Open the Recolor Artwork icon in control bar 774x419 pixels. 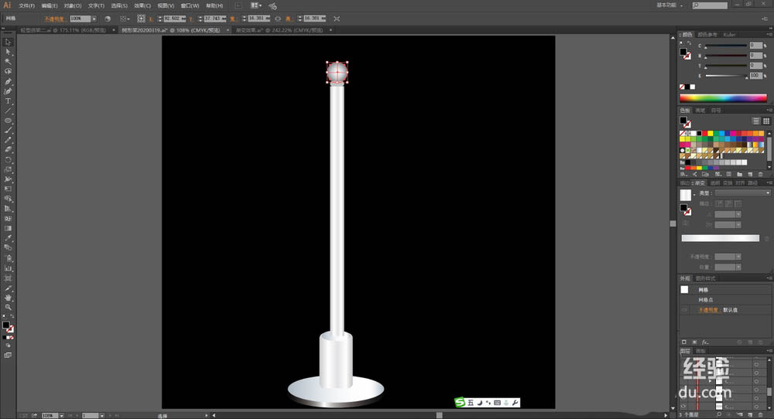tap(108, 19)
